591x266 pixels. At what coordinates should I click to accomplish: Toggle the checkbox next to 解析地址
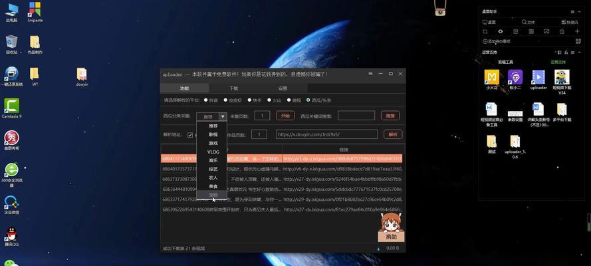[190, 135]
